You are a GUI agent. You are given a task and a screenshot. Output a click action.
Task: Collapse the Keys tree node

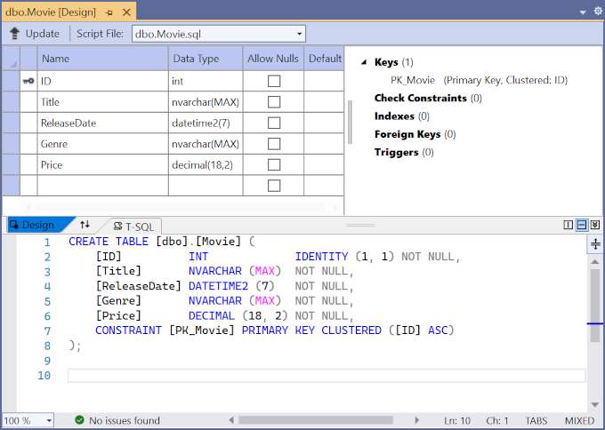(x=364, y=62)
